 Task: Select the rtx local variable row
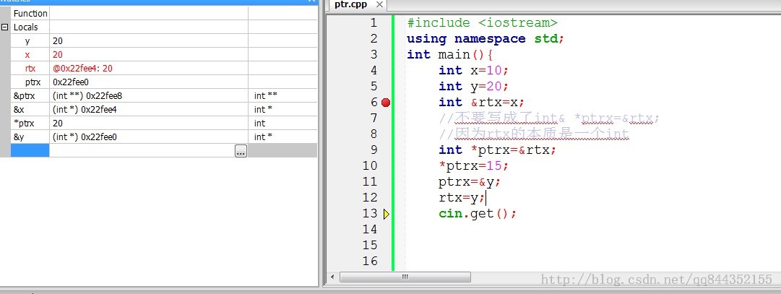tap(164, 69)
